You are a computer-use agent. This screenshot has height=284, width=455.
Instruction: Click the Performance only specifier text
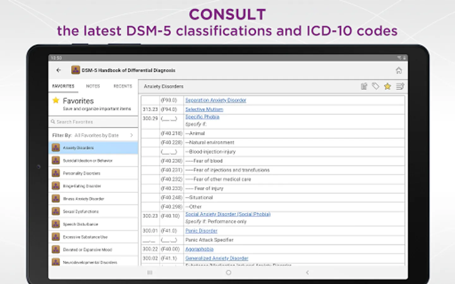(227, 222)
